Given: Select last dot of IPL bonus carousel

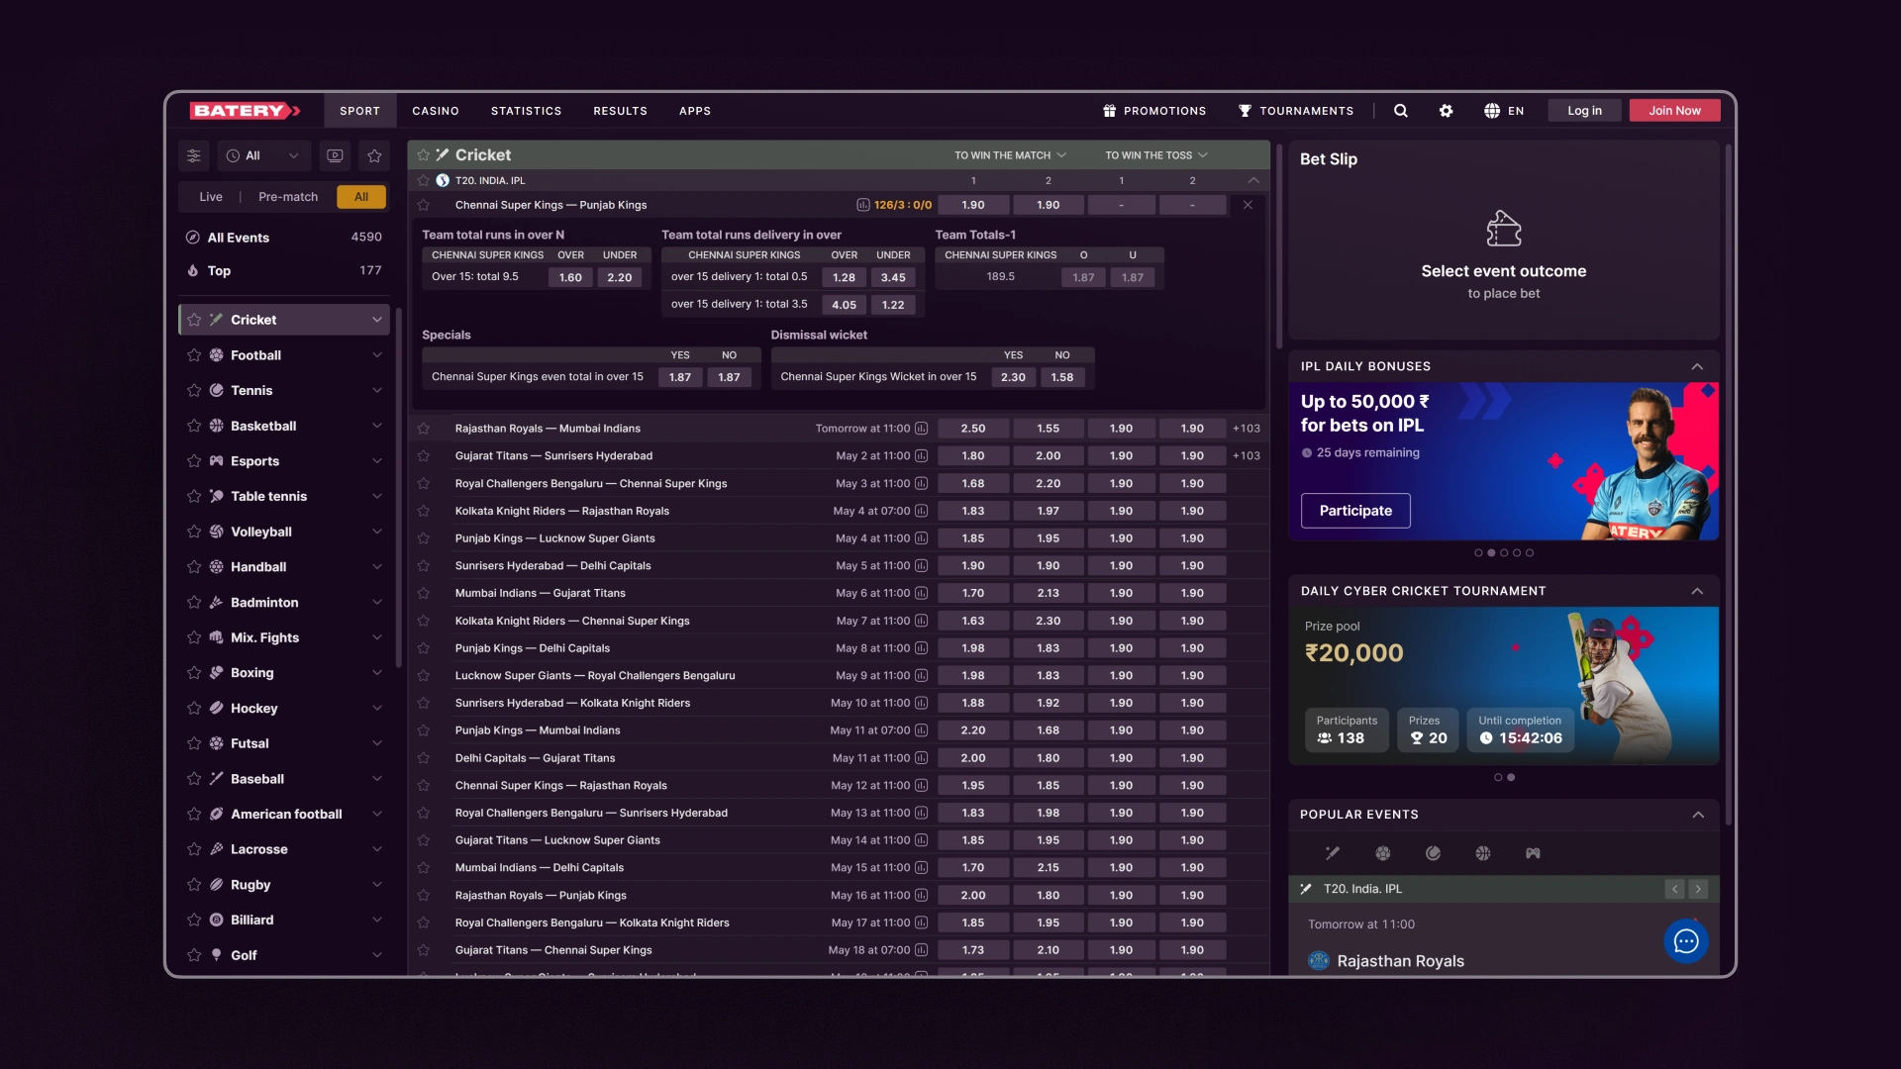Looking at the screenshot, I should pyautogui.click(x=1530, y=553).
